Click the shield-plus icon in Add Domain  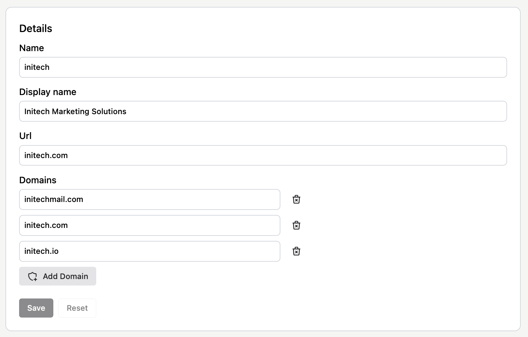tap(33, 277)
